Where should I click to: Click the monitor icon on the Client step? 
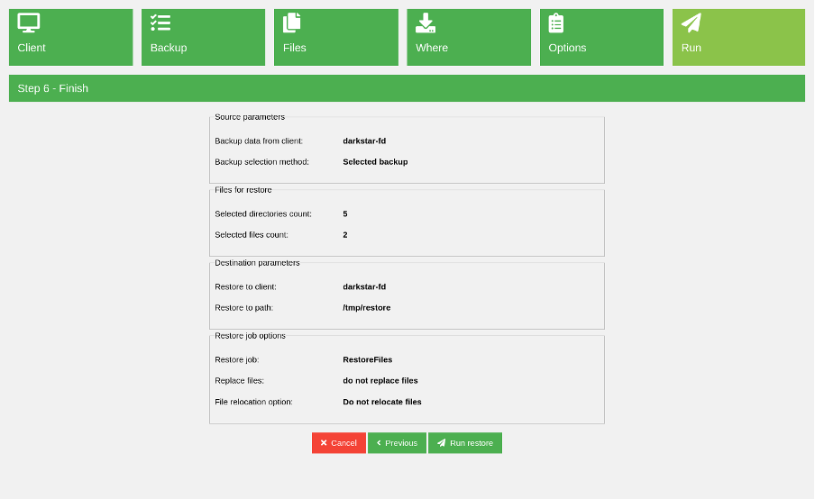[x=29, y=23]
